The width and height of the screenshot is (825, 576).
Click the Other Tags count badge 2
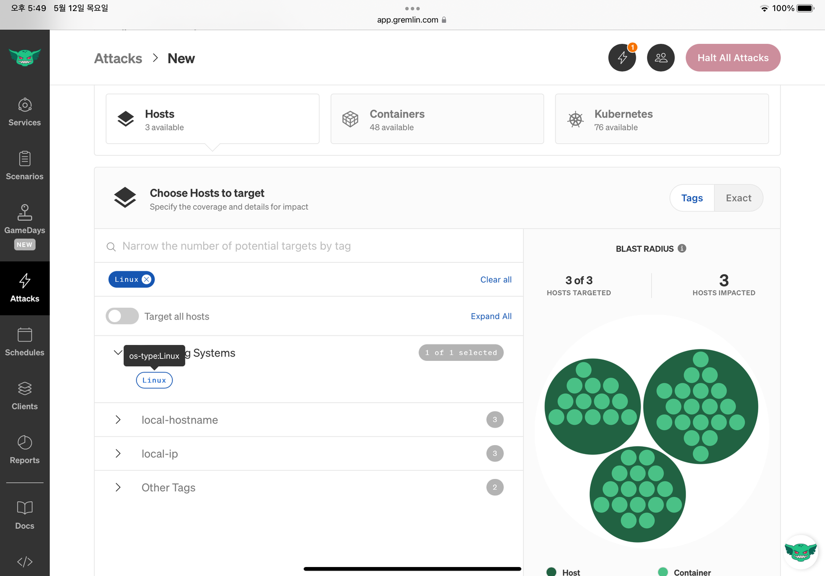click(x=495, y=487)
